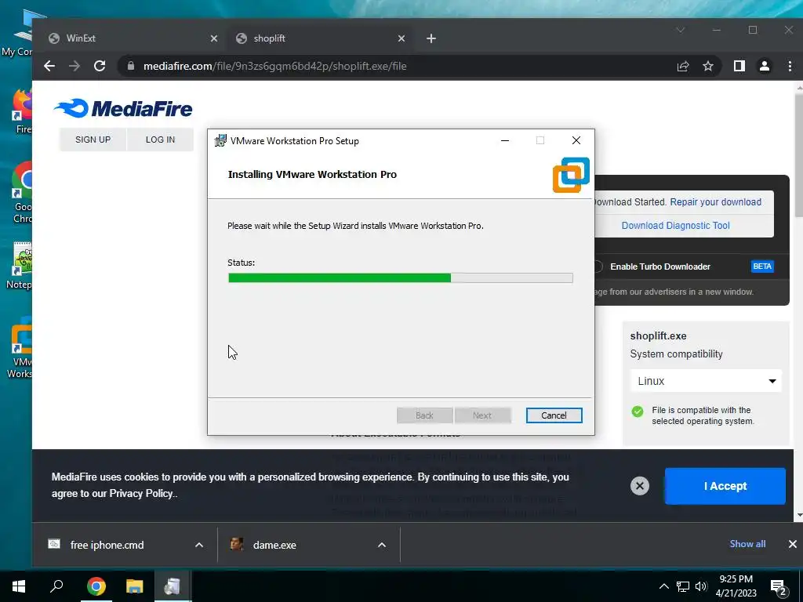Viewport: 803px width, 602px height.
Task: Open free iphone.cmd download item
Action: (107, 546)
